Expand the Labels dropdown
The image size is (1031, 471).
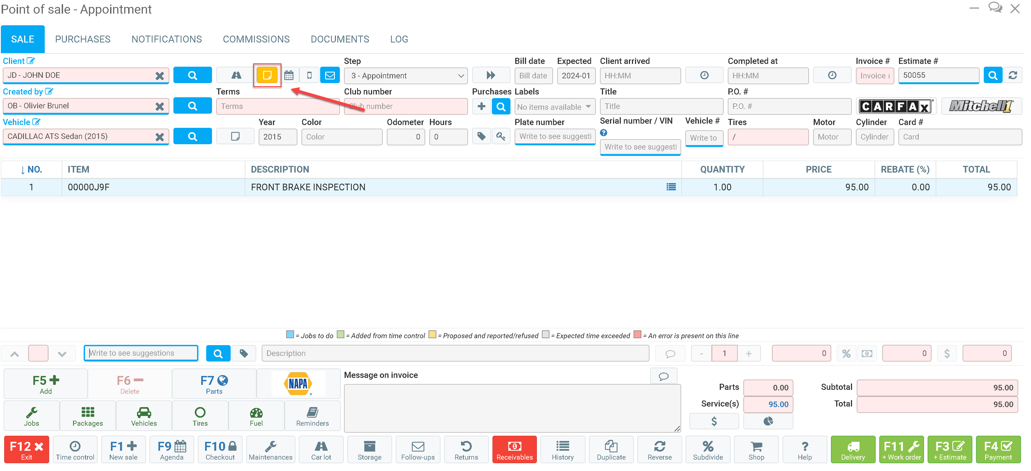[554, 106]
